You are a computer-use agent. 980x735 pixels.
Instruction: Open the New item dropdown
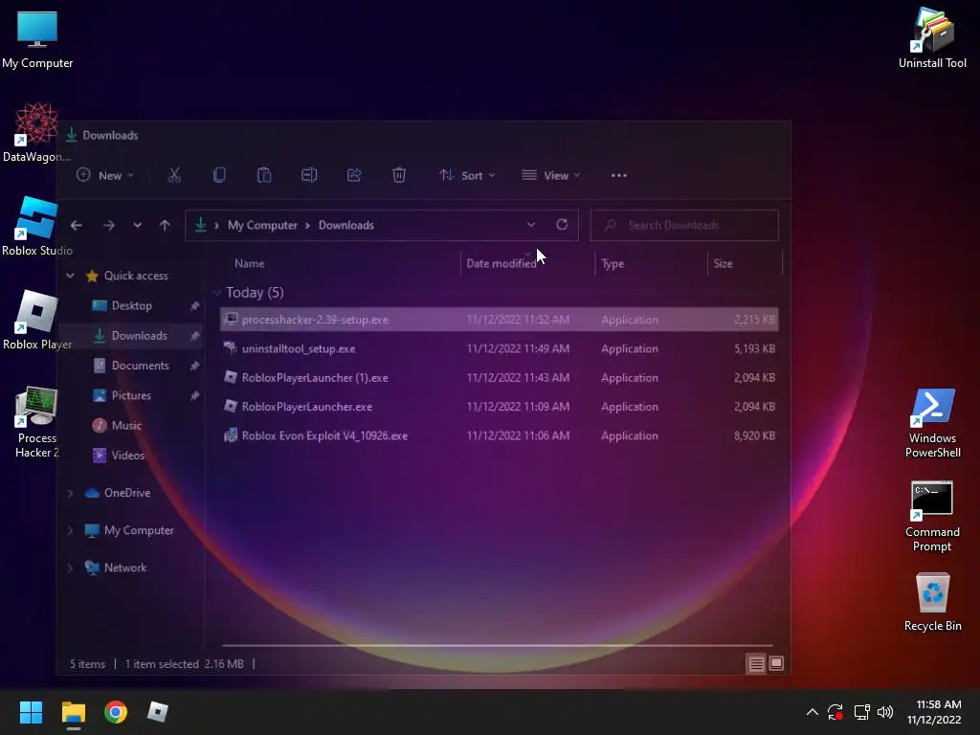[105, 176]
